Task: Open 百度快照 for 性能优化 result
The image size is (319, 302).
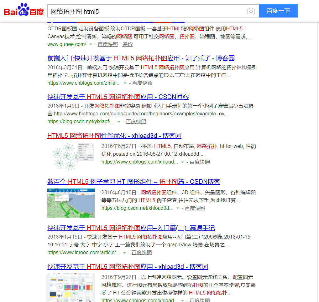Action: pyautogui.click(x=200, y=162)
